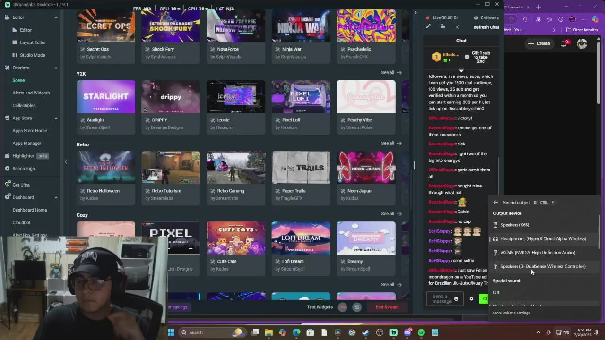Click the pencil edit stream info icon
This screenshot has height=340, width=605.
pyautogui.click(x=428, y=26)
